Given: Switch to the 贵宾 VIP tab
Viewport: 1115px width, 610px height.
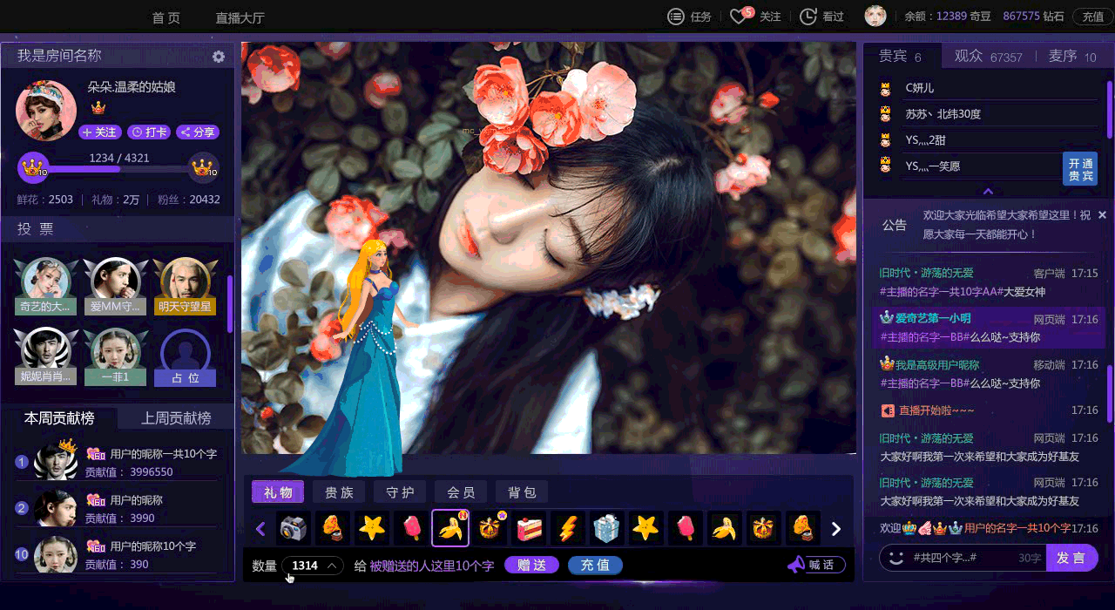Looking at the screenshot, I should coord(900,56).
